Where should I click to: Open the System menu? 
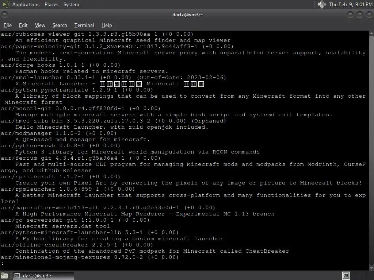click(71, 4)
